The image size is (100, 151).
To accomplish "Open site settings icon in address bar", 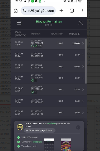I will point(24,11).
